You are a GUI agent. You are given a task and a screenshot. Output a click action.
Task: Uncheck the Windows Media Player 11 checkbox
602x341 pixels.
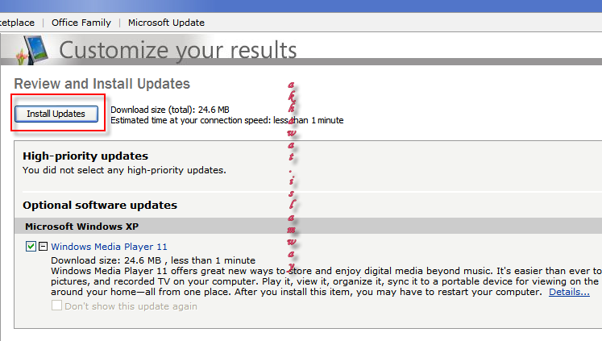[x=31, y=246]
